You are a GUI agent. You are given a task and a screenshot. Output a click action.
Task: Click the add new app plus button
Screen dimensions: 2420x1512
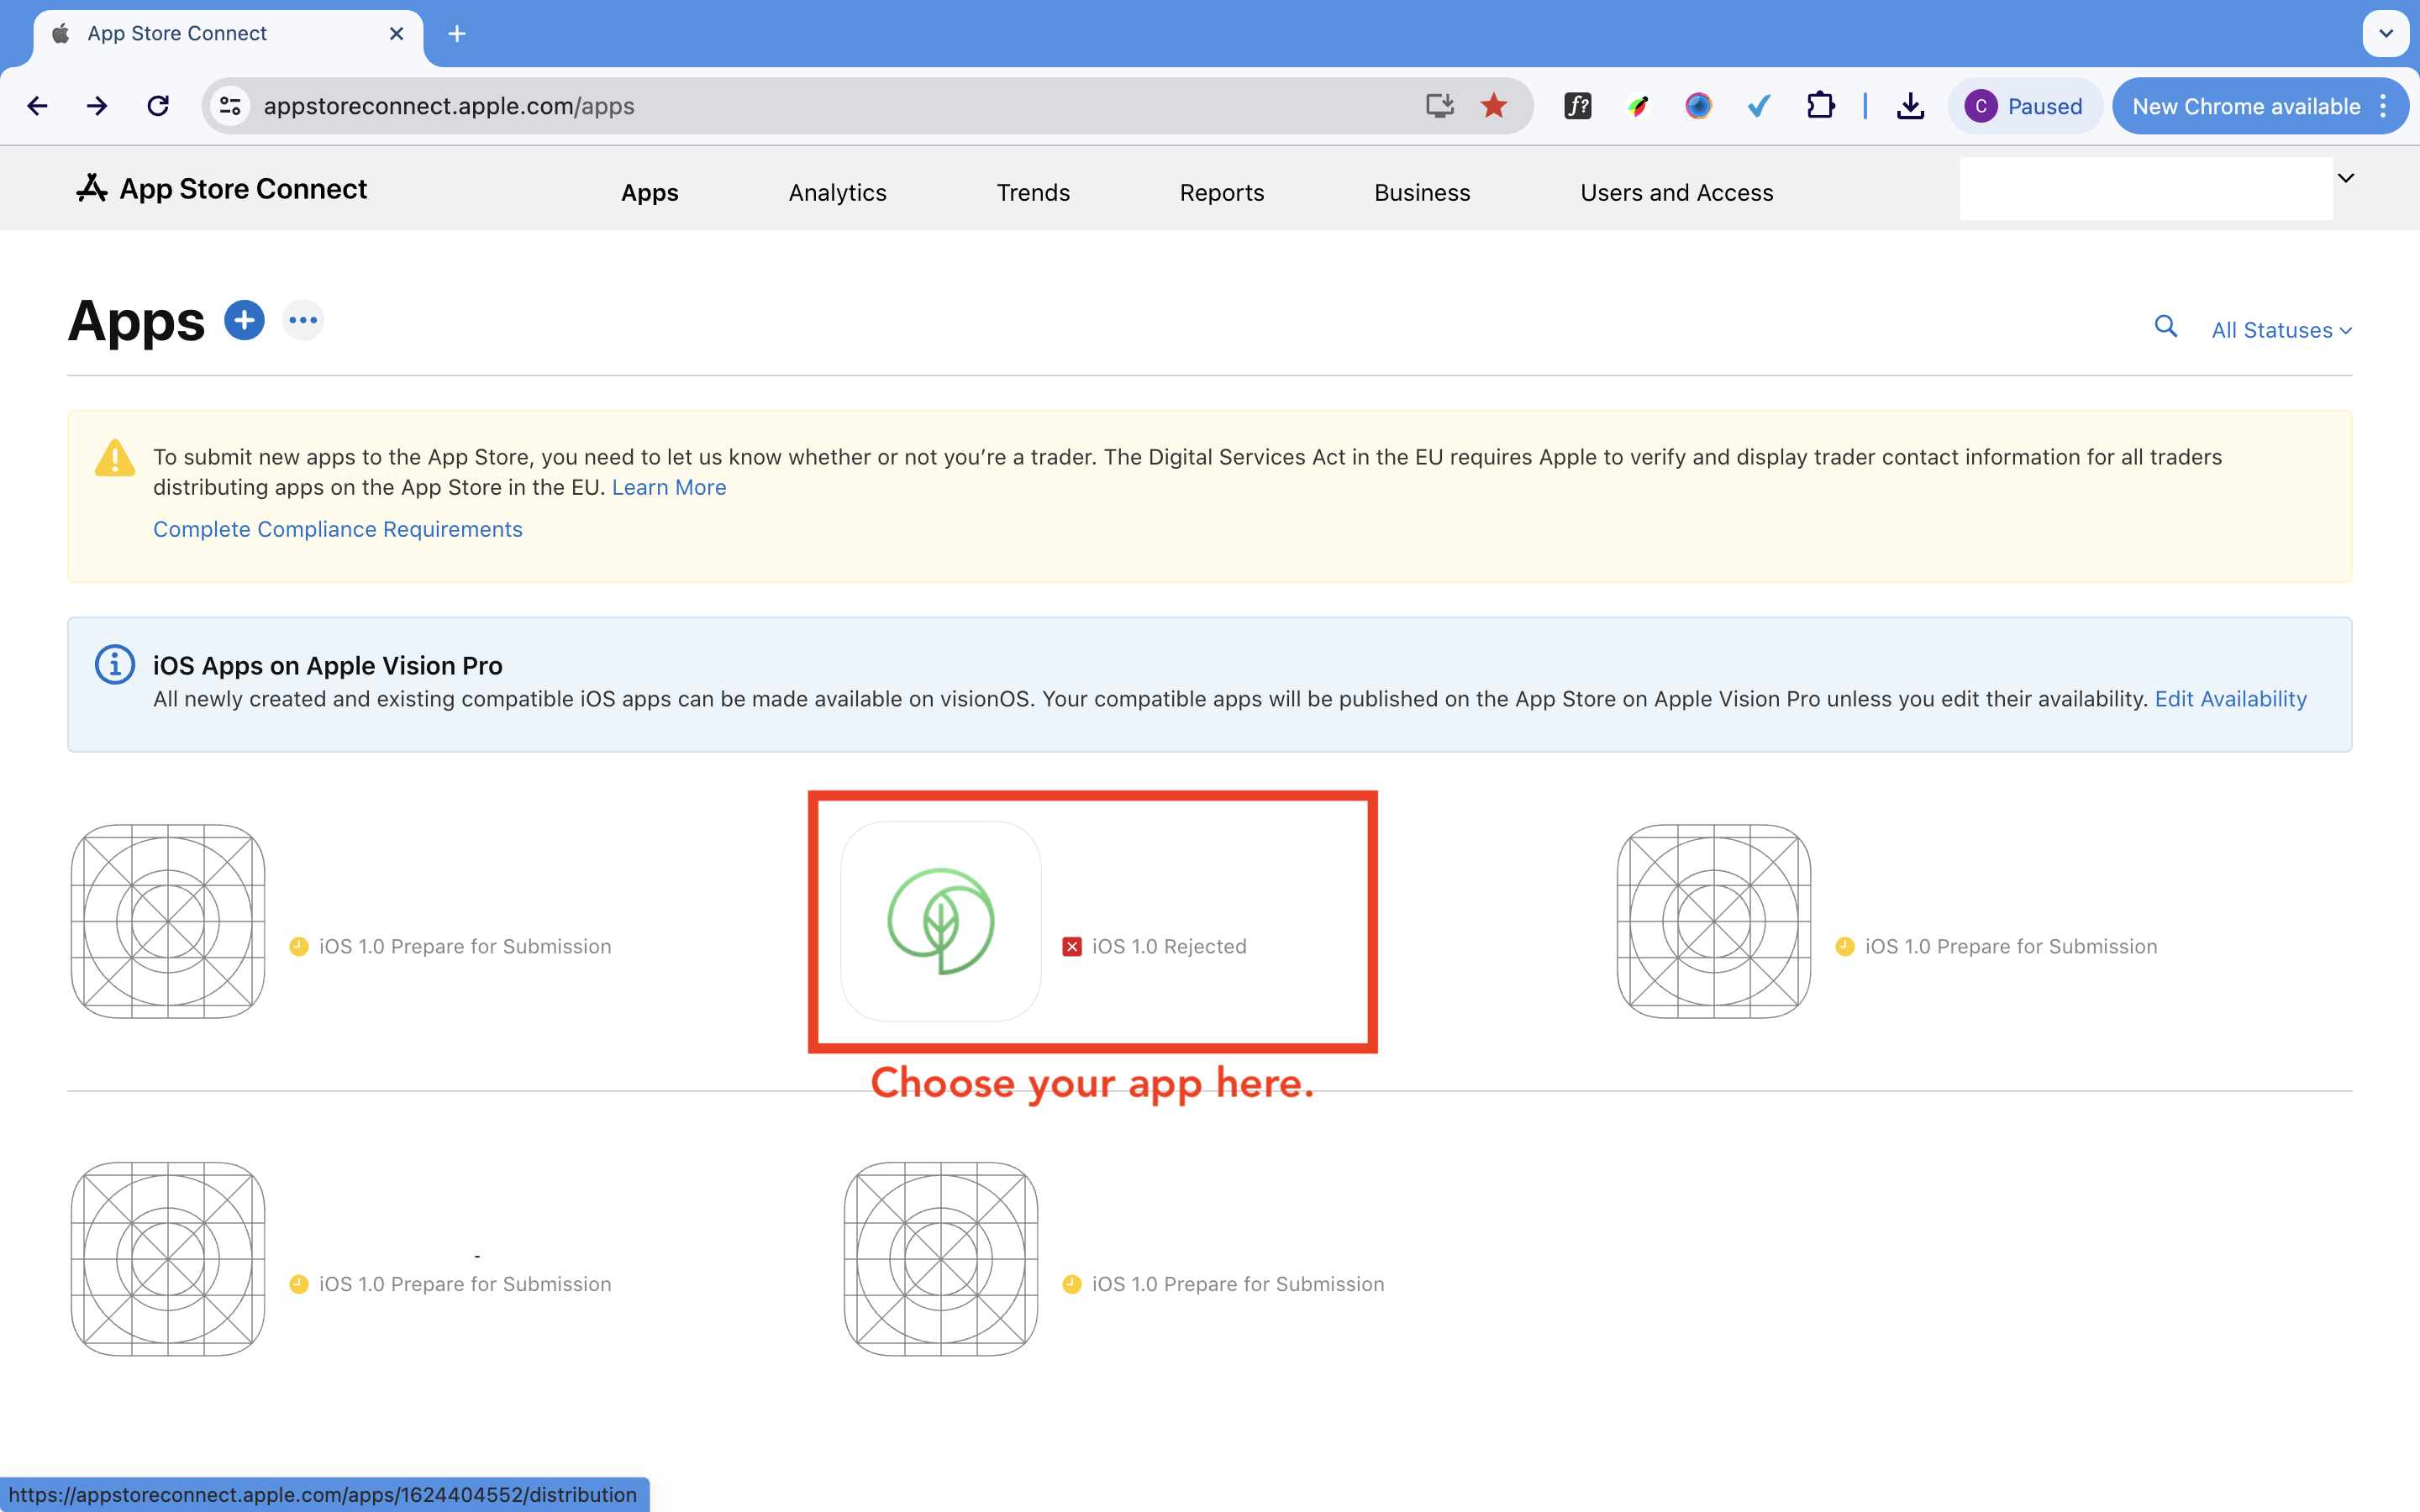(244, 320)
